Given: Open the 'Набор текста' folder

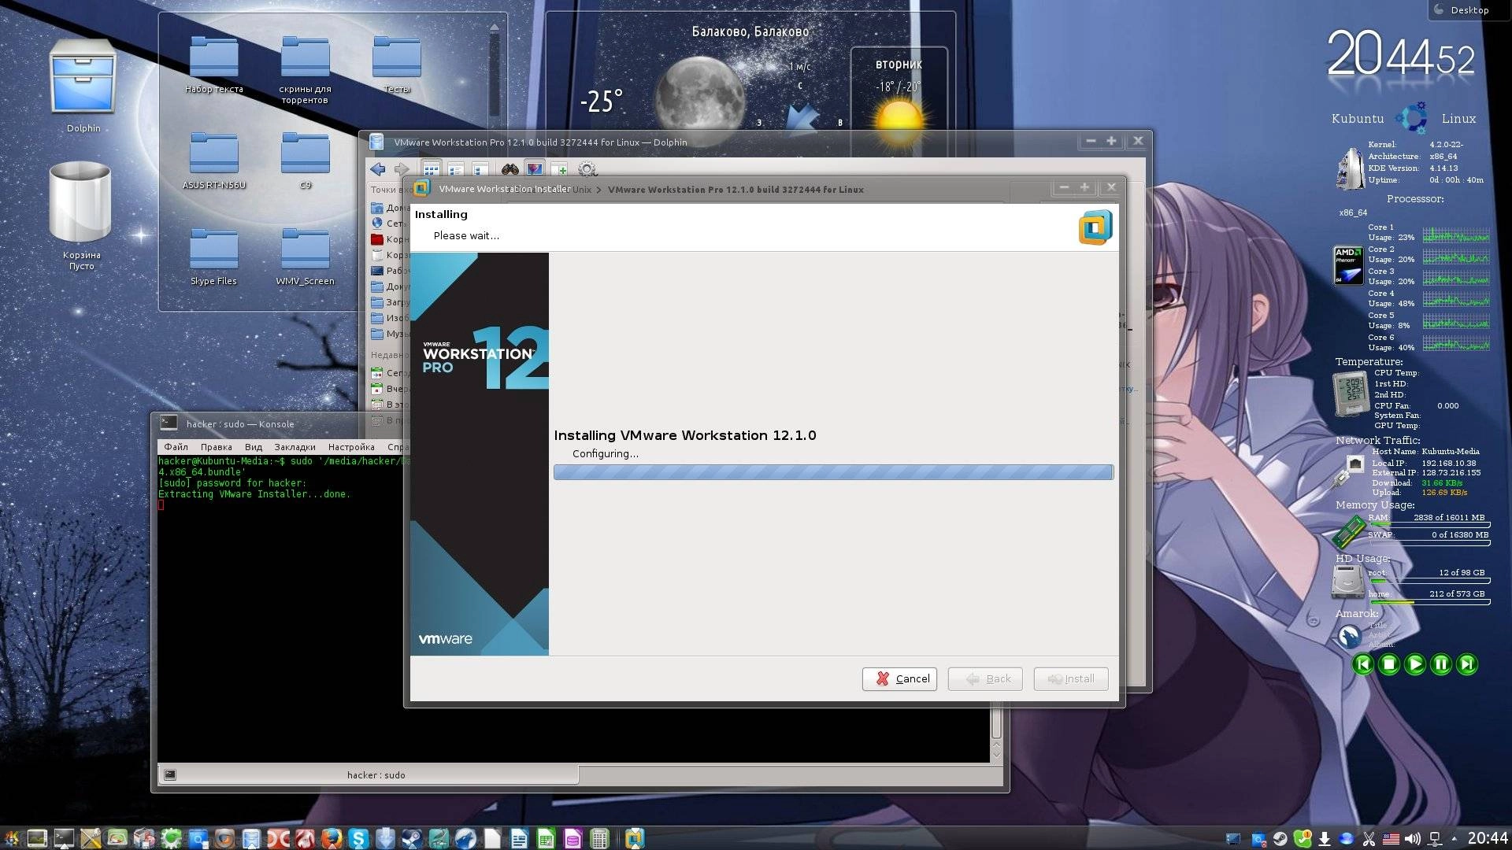Looking at the screenshot, I should [214, 65].
